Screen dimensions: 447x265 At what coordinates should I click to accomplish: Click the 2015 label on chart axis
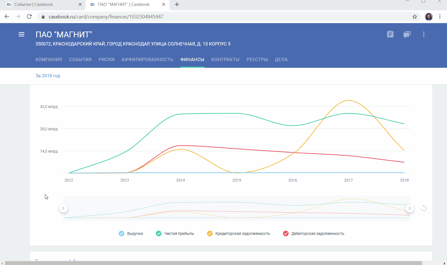tap(237, 180)
